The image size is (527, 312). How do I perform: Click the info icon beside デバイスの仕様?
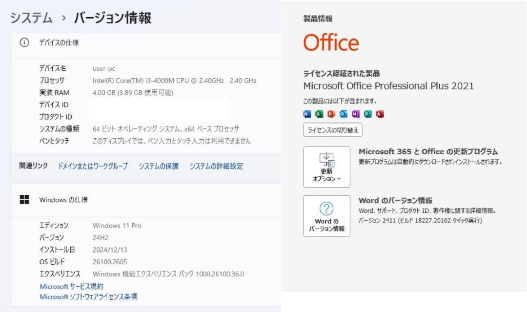click(24, 42)
